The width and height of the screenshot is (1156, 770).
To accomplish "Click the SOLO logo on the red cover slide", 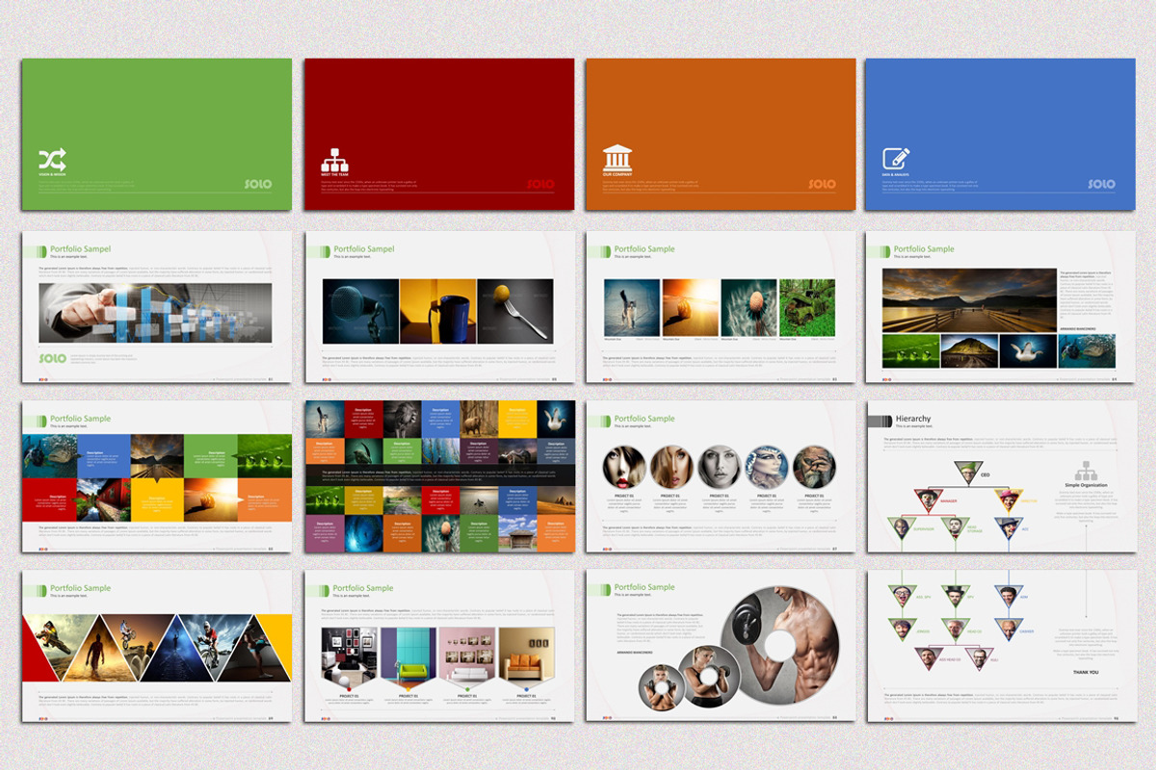I will 540,184.
